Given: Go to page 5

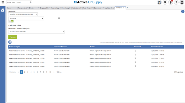Looking at the screenshot, I should point(34,72).
